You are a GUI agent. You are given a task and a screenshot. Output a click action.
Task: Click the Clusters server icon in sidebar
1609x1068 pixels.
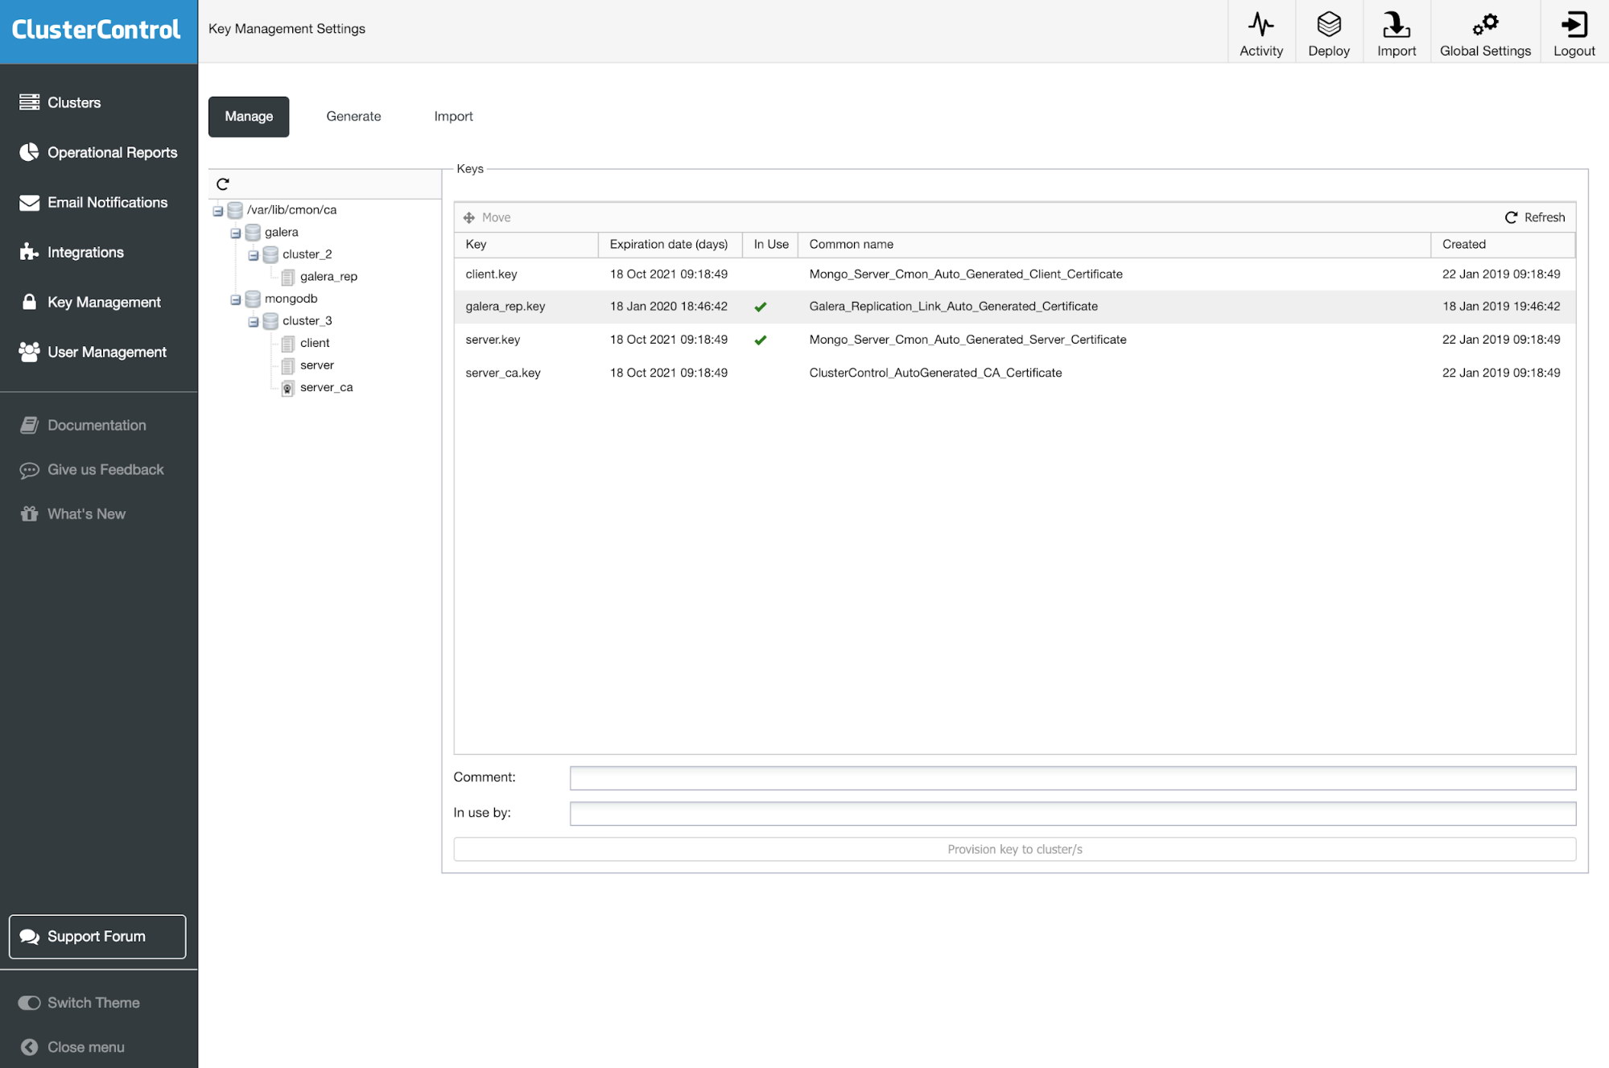pos(29,102)
